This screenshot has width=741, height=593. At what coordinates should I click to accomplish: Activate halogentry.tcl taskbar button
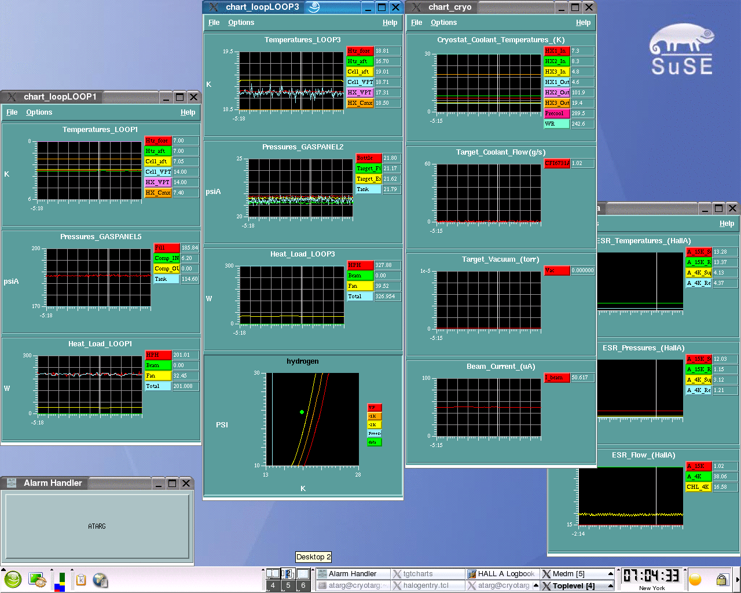tap(427, 585)
